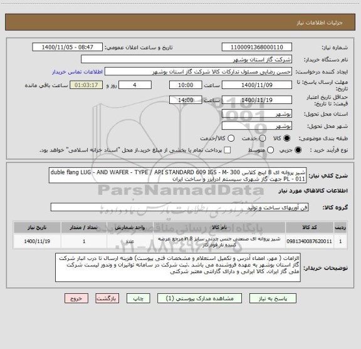Click the validity time field 14:00
Viewport: 361px width, 349px height.
tap(186, 100)
